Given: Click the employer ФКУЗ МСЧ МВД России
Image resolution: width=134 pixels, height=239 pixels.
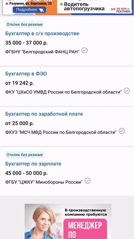Looking at the screenshot, I should tap(61, 132).
